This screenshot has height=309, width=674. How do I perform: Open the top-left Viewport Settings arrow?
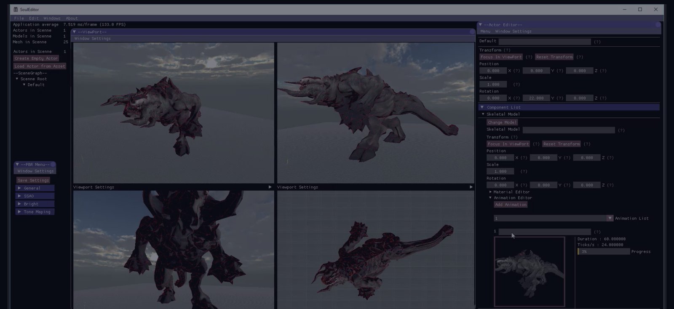click(270, 187)
